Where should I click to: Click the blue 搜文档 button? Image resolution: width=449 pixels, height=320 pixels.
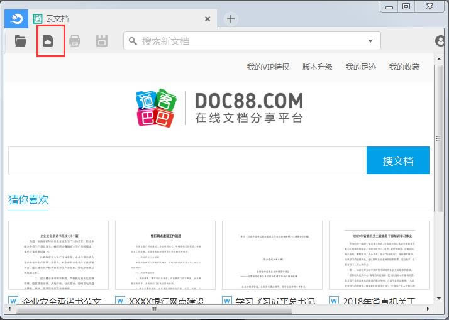398,160
